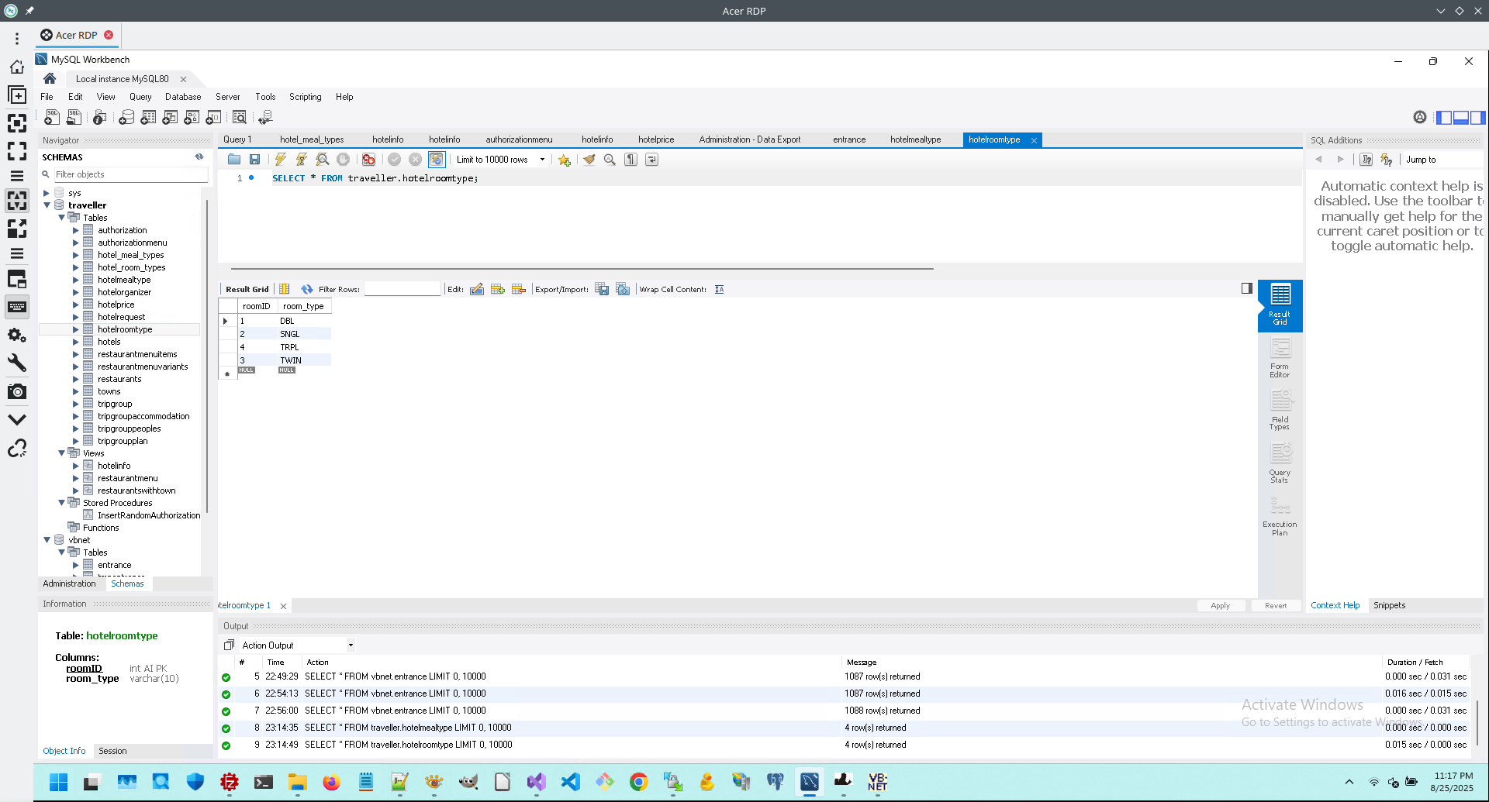Open the Jump to dropdown in SQL Additions
Screen dimensions: 1489x802
click(x=1442, y=160)
